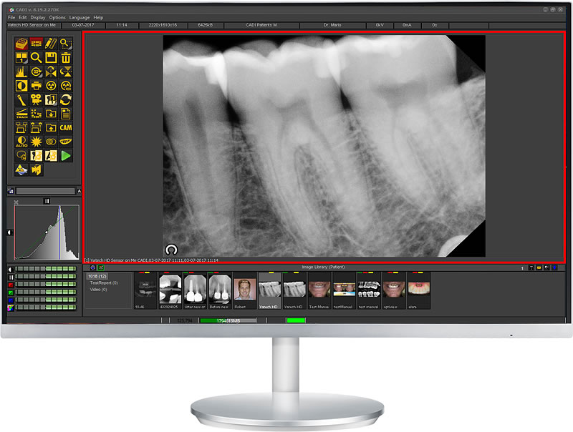Toggle the red channel button
Screen dimensions: 573x432
point(10,285)
